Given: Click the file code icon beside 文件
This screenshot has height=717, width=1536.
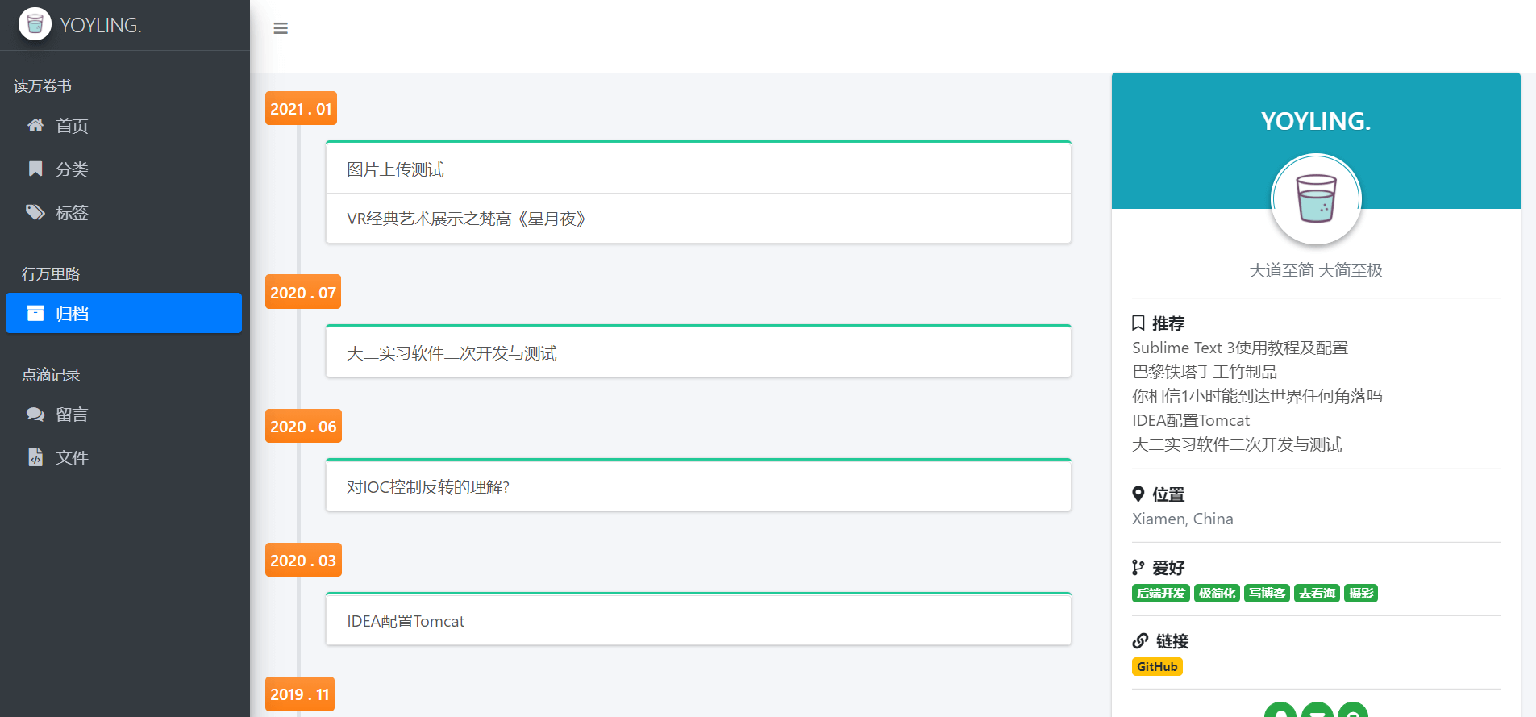Looking at the screenshot, I should (35, 457).
